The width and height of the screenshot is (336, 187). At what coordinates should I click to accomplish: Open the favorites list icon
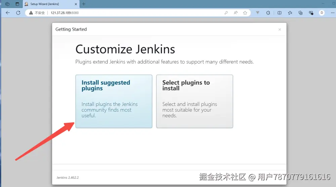tap(290, 13)
